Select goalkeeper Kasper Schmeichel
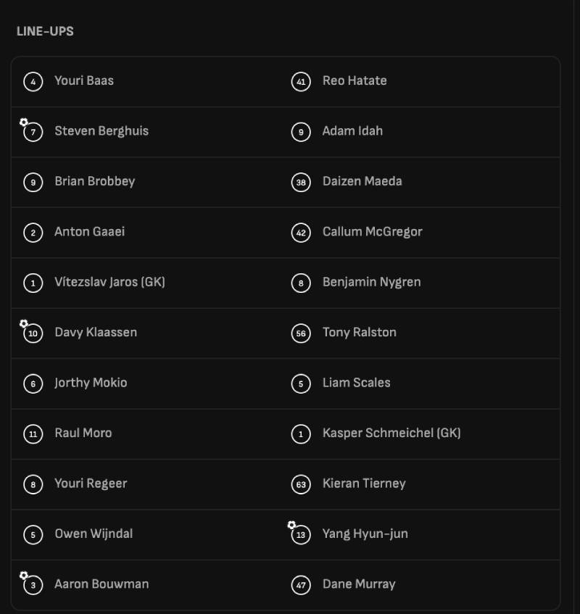The image size is (580, 614). point(391,433)
